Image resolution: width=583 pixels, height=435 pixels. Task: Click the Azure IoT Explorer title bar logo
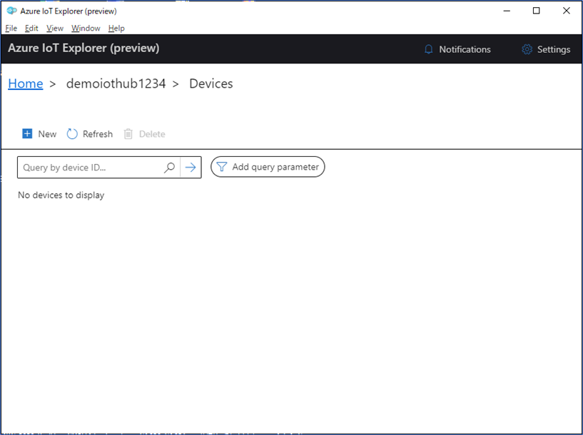10,11
